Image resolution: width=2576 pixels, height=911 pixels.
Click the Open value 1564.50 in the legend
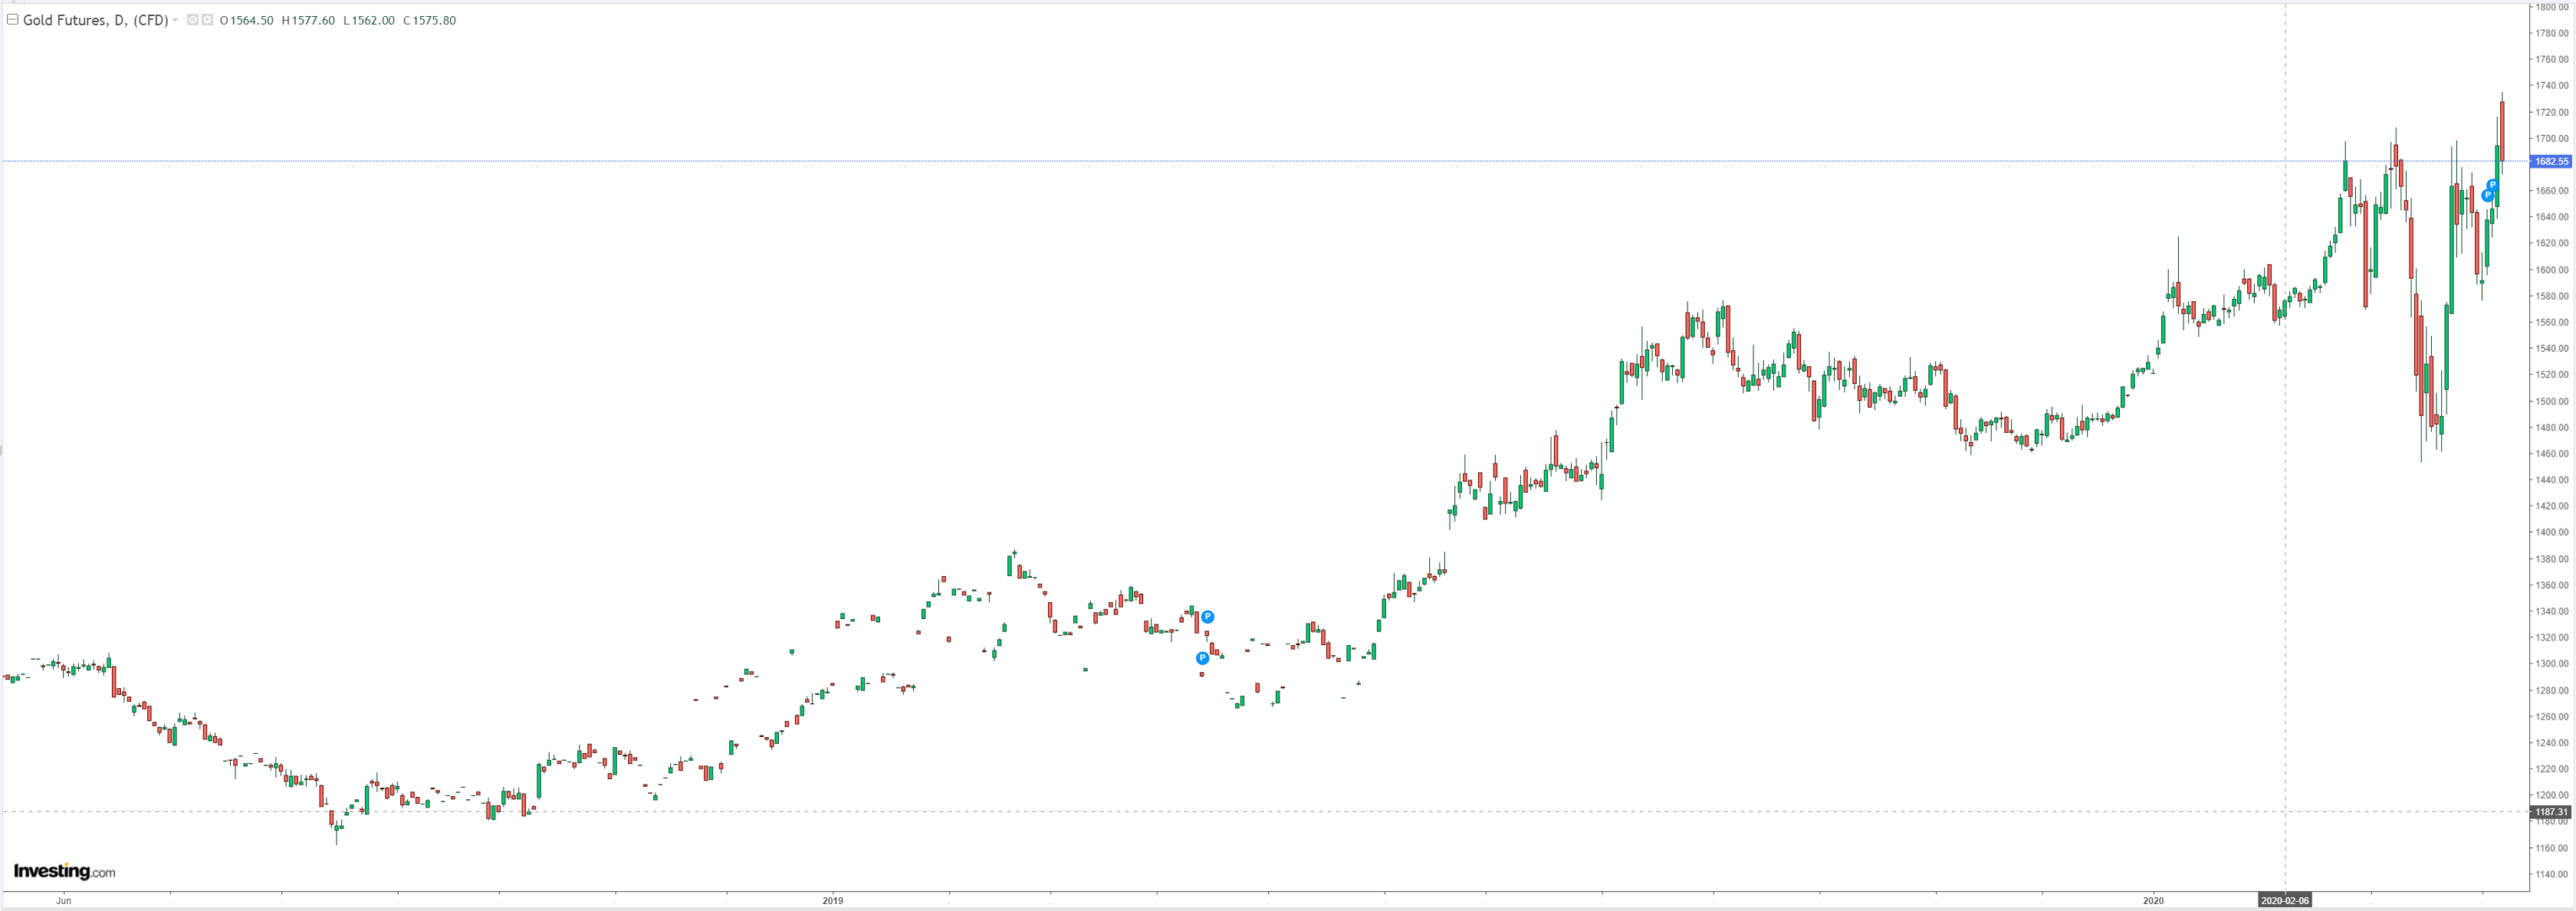click(x=251, y=20)
